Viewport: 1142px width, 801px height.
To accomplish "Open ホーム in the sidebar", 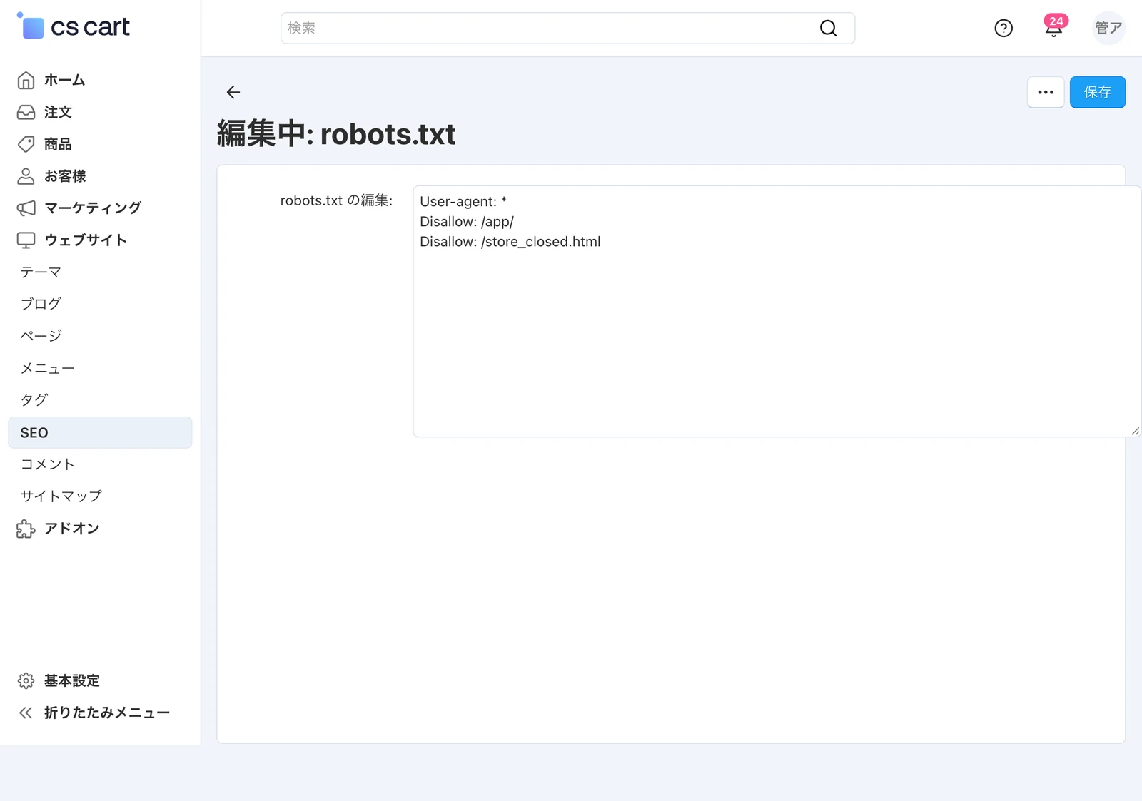I will (64, 81).
